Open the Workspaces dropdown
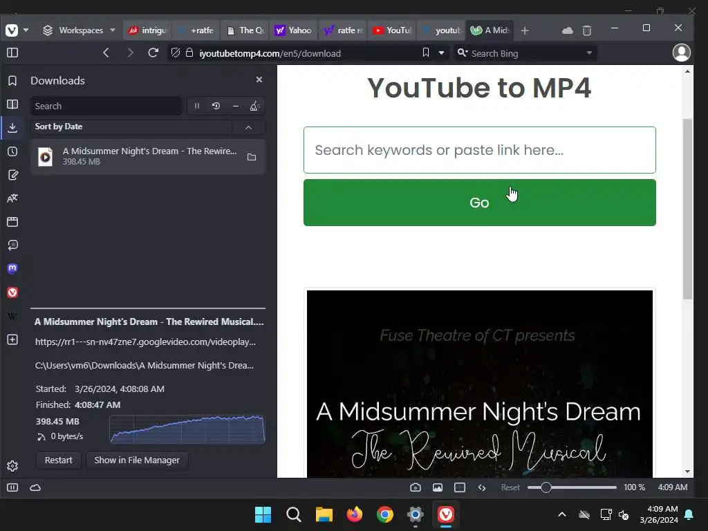This screenshot has height=531, width=708. [x=79, y=30]
